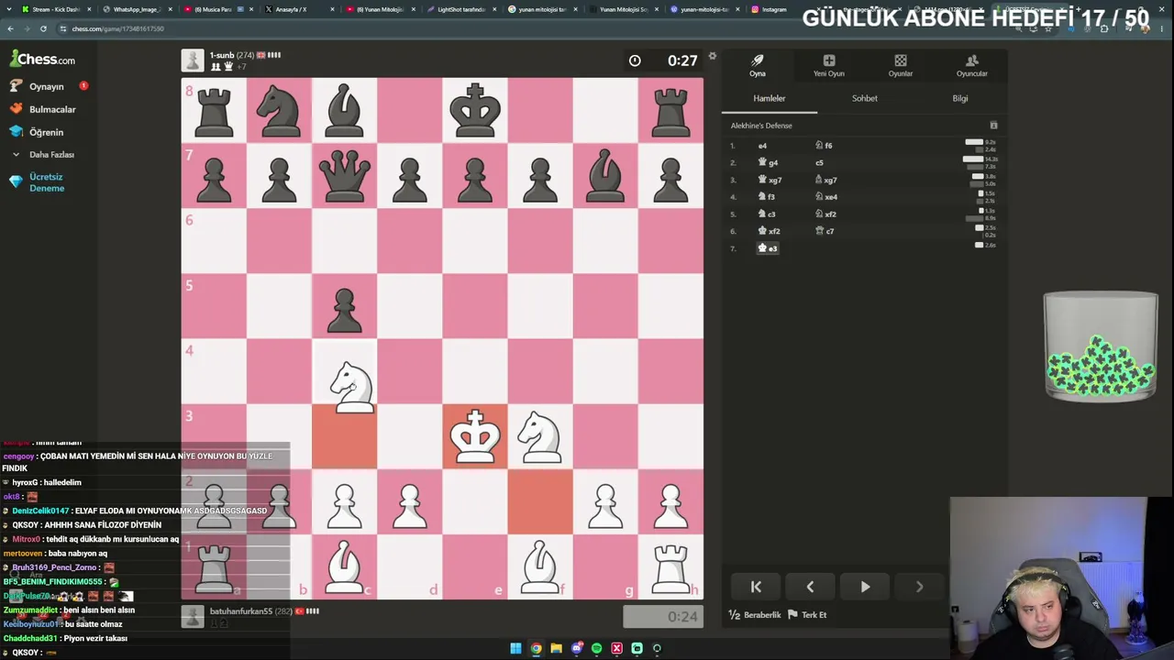Click the download game icon beside Alekhine's Defense

pos(993,126)
